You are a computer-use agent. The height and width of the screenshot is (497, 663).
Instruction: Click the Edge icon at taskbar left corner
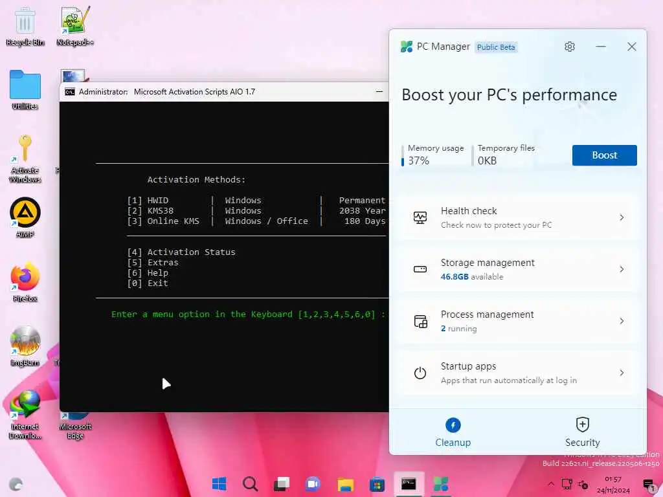pyautogui.click(x=16, y=484)
